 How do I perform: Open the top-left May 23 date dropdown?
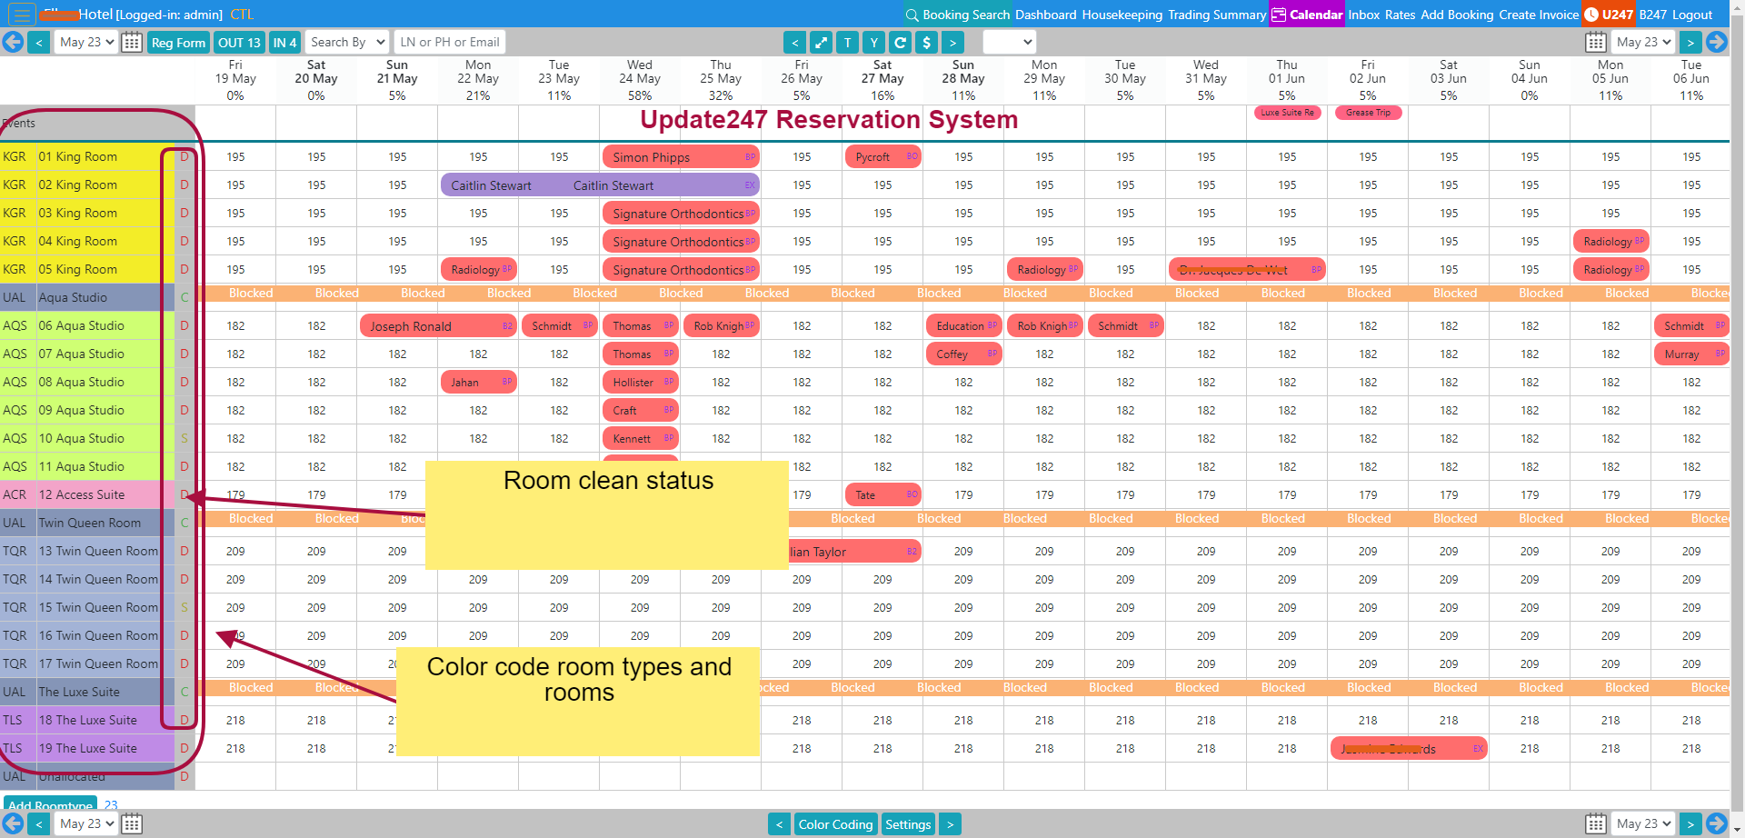(86, 42)
